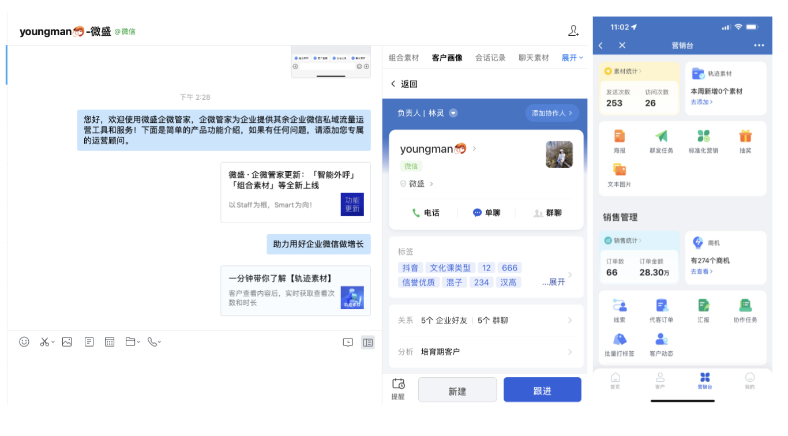Open scissors tool dropdown arrow
The image size is (788, 436).
(53, 343)
